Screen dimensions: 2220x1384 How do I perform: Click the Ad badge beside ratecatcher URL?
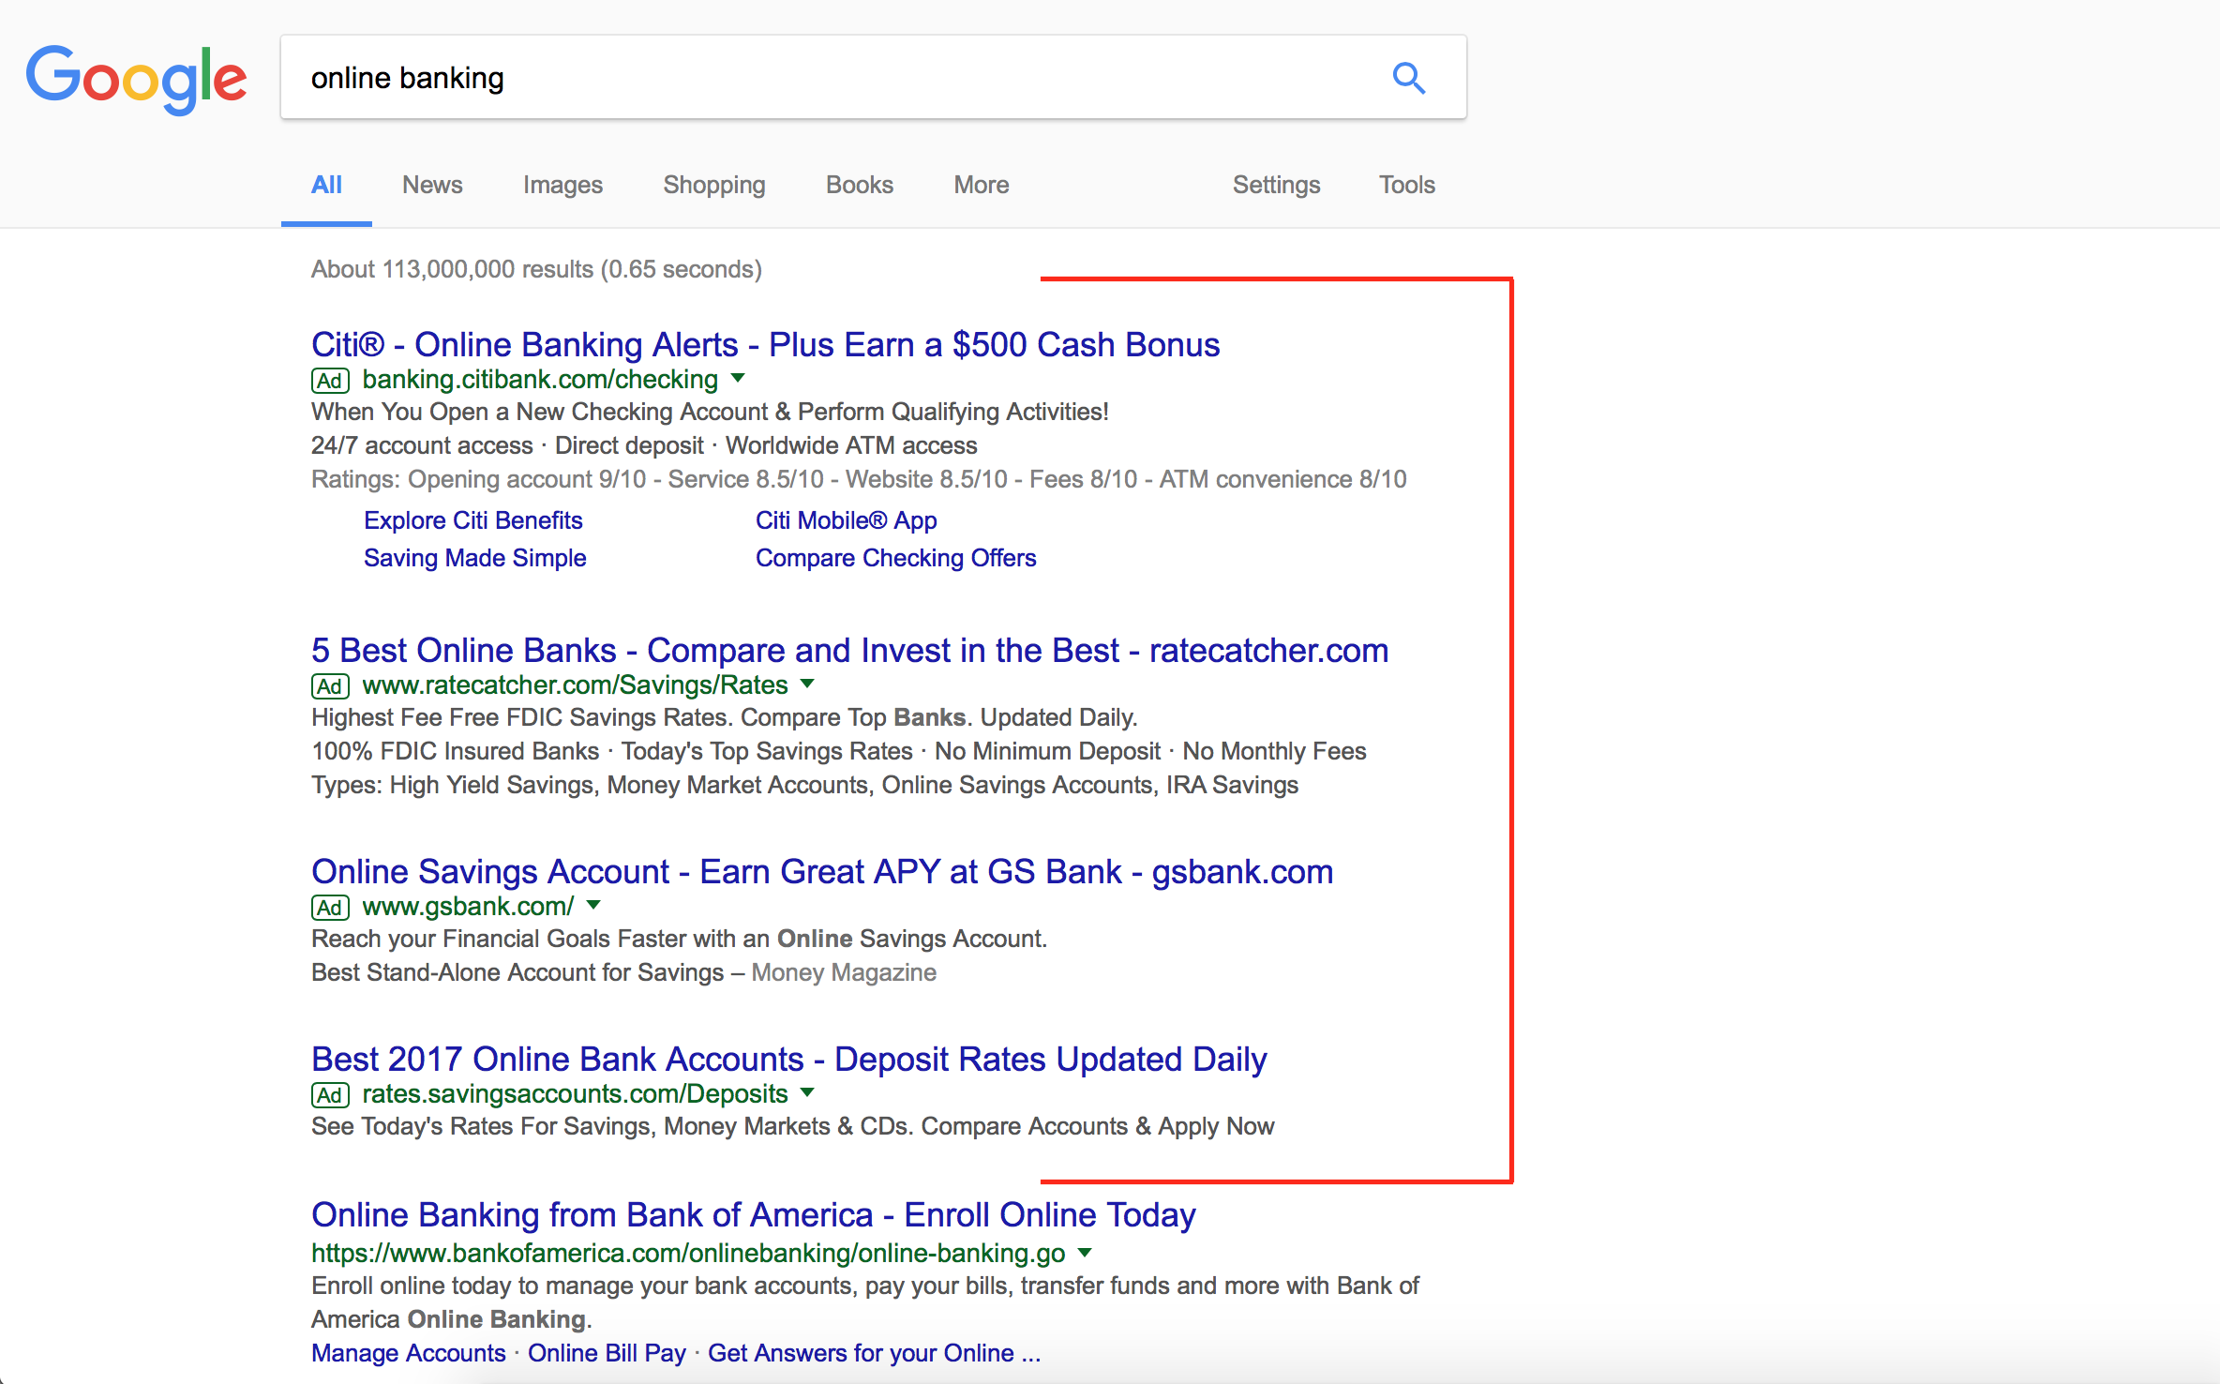click(x=330, y=686)
